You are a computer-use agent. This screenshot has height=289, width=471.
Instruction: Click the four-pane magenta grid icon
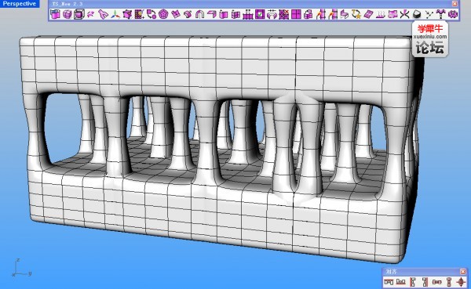coord(296,14)
